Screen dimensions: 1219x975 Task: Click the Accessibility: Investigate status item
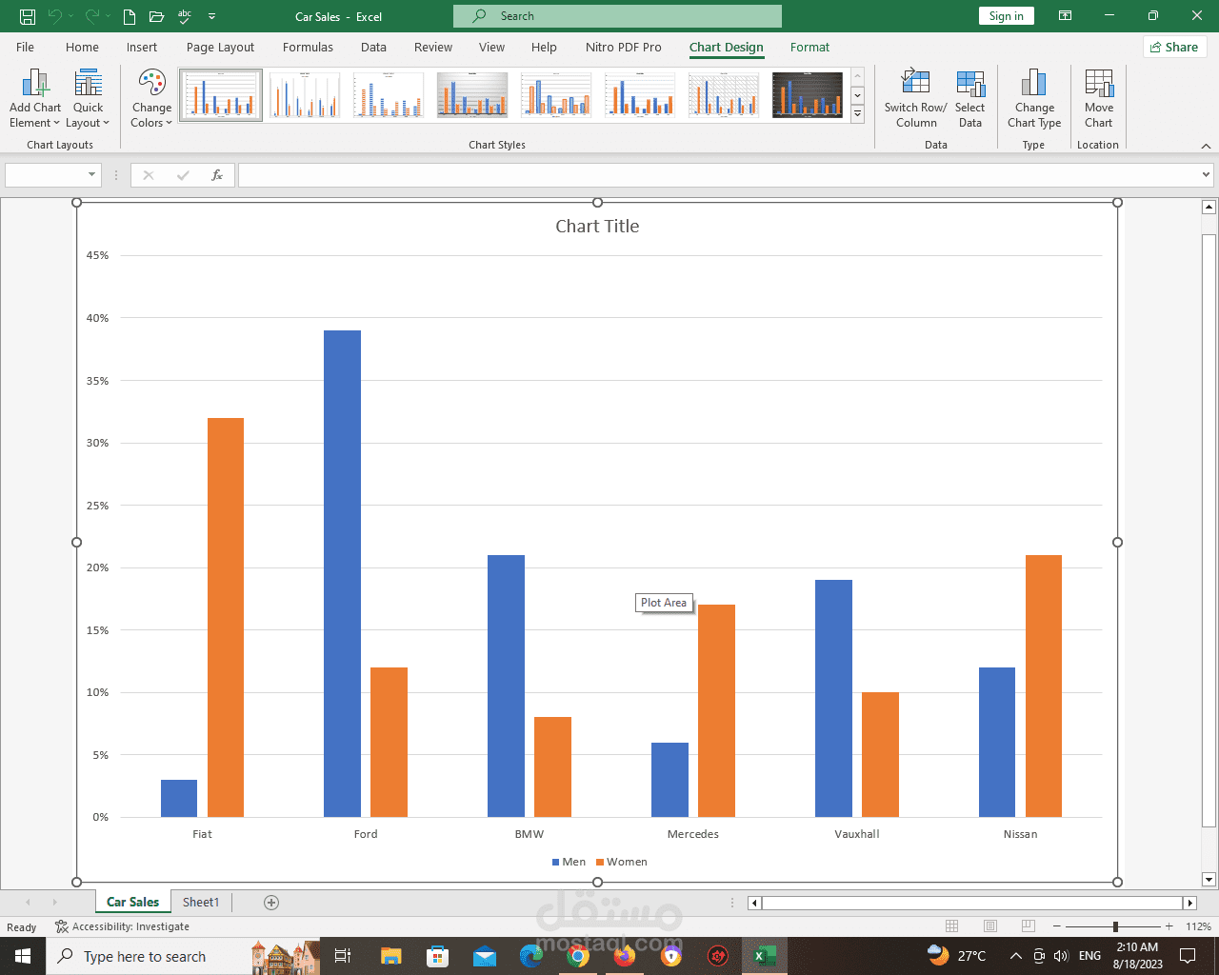(x=123, y=926)
